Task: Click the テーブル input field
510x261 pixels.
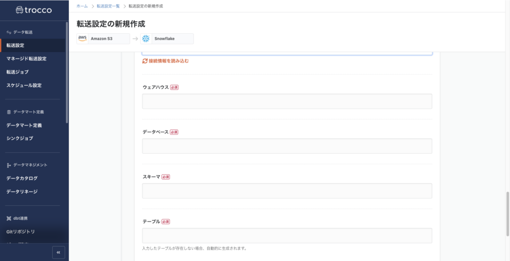Action: point(287,236)
